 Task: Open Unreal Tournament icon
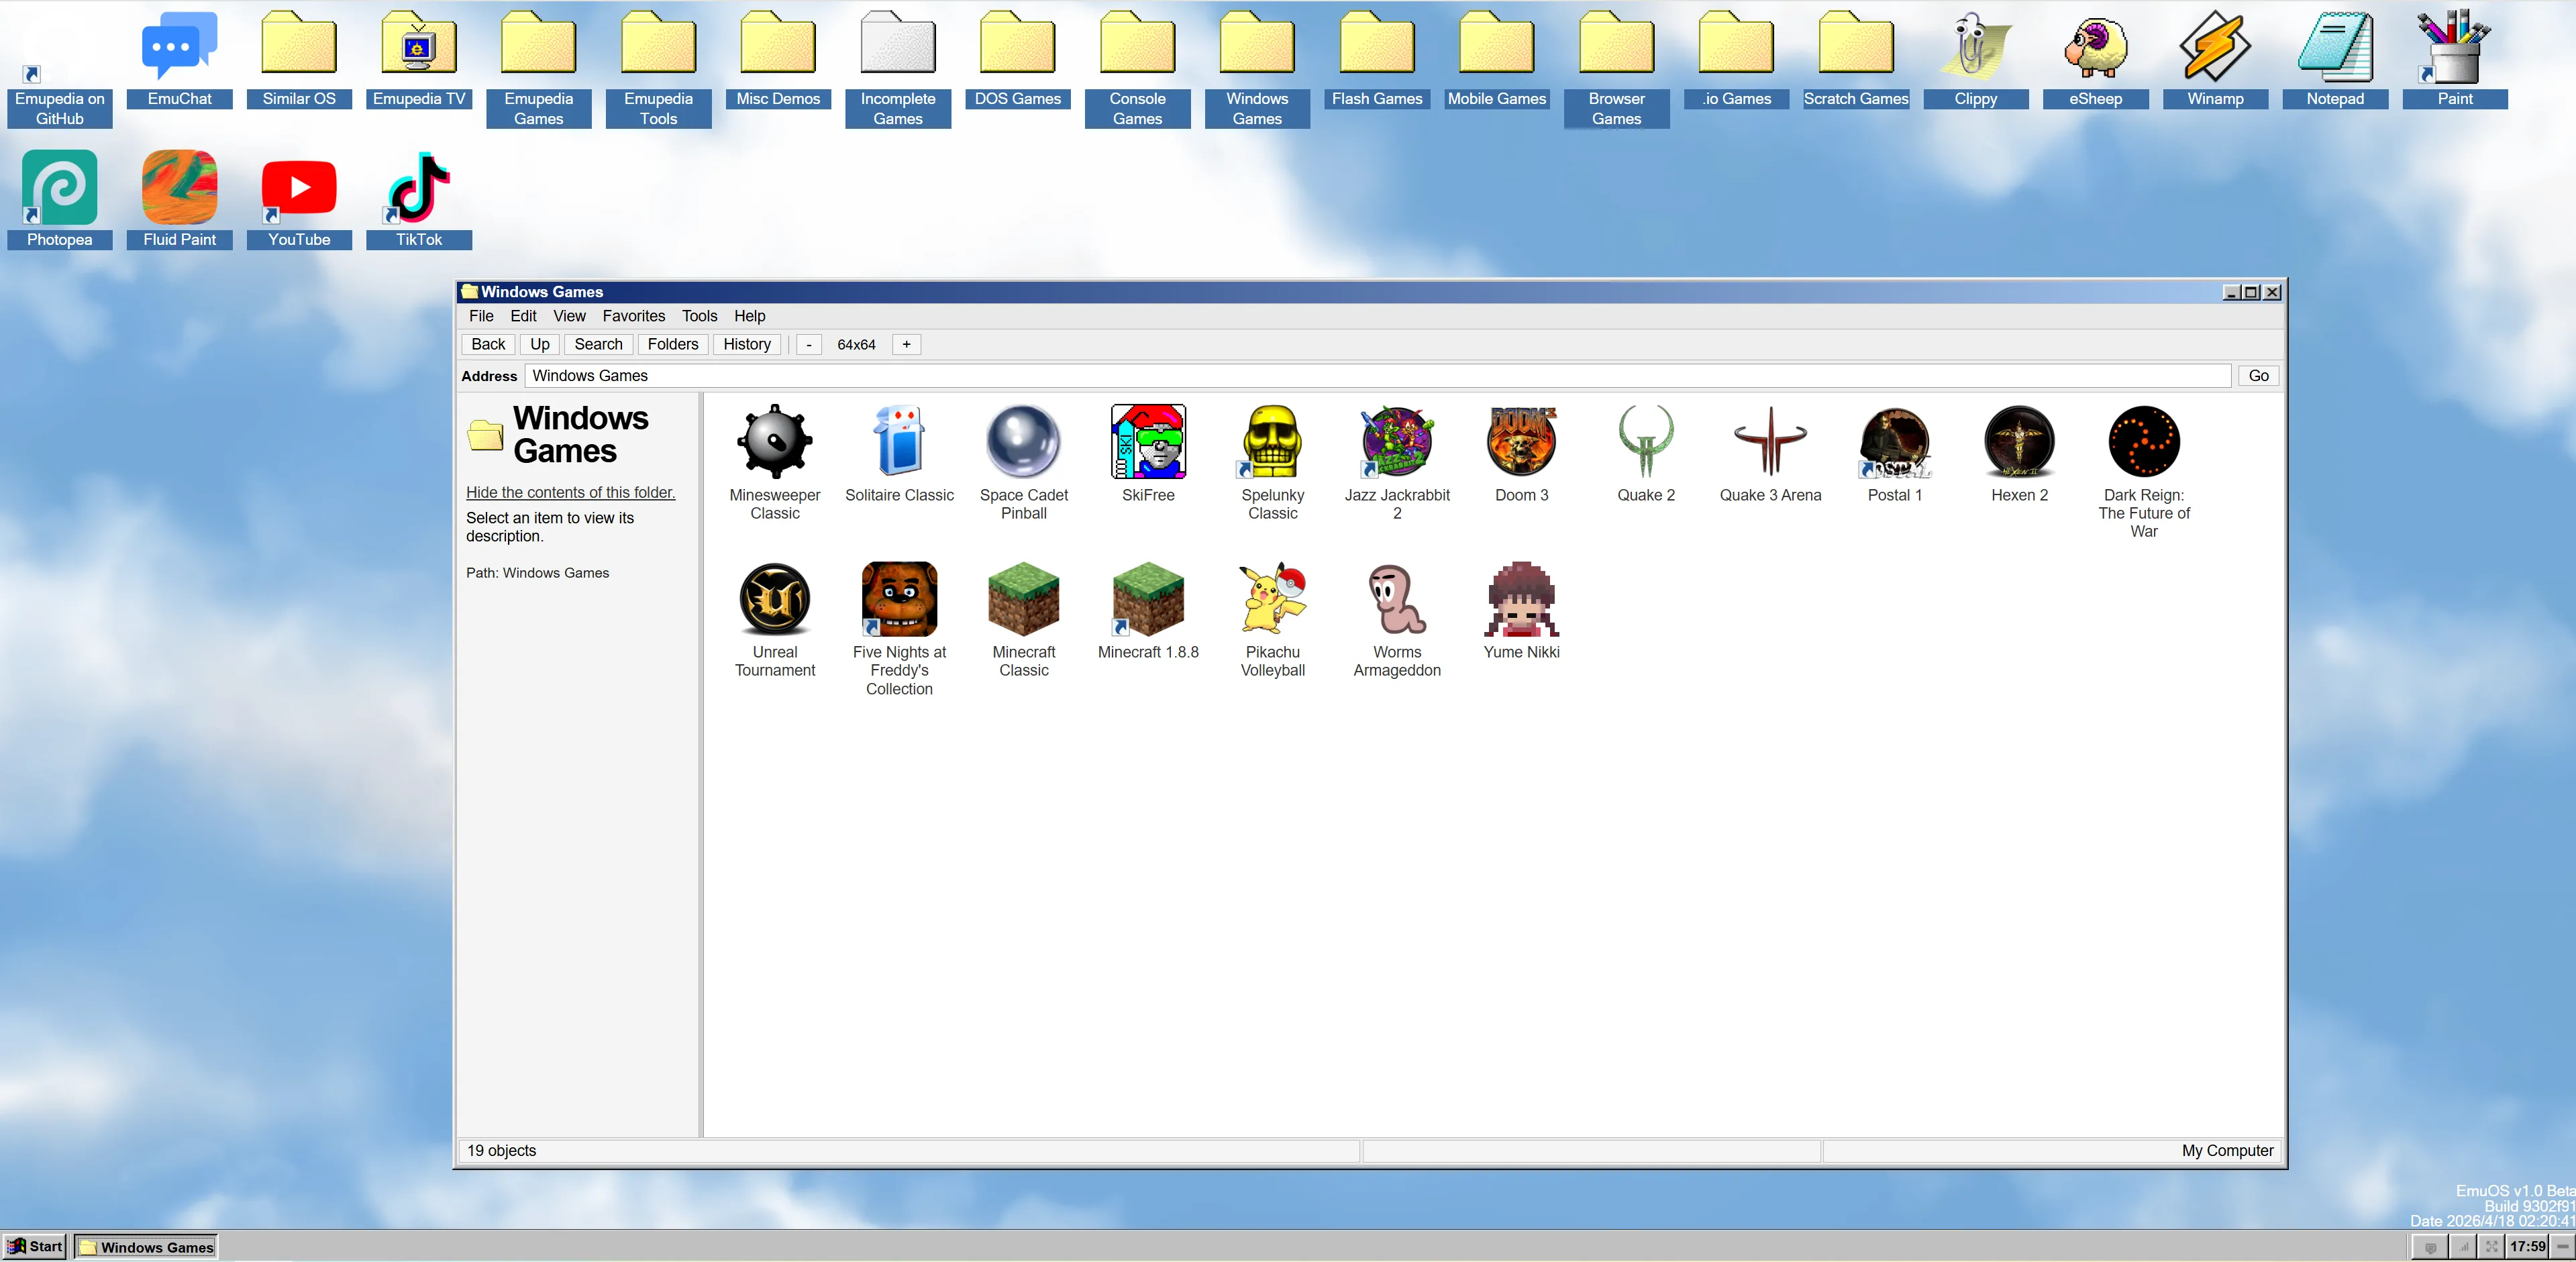[774, 598]
